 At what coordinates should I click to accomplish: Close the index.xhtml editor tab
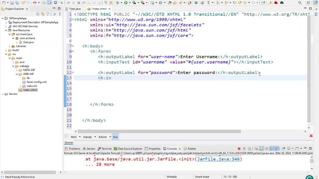110,9
